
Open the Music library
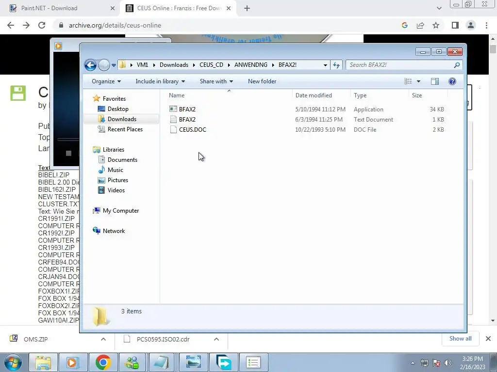click(x=116, y=170)
